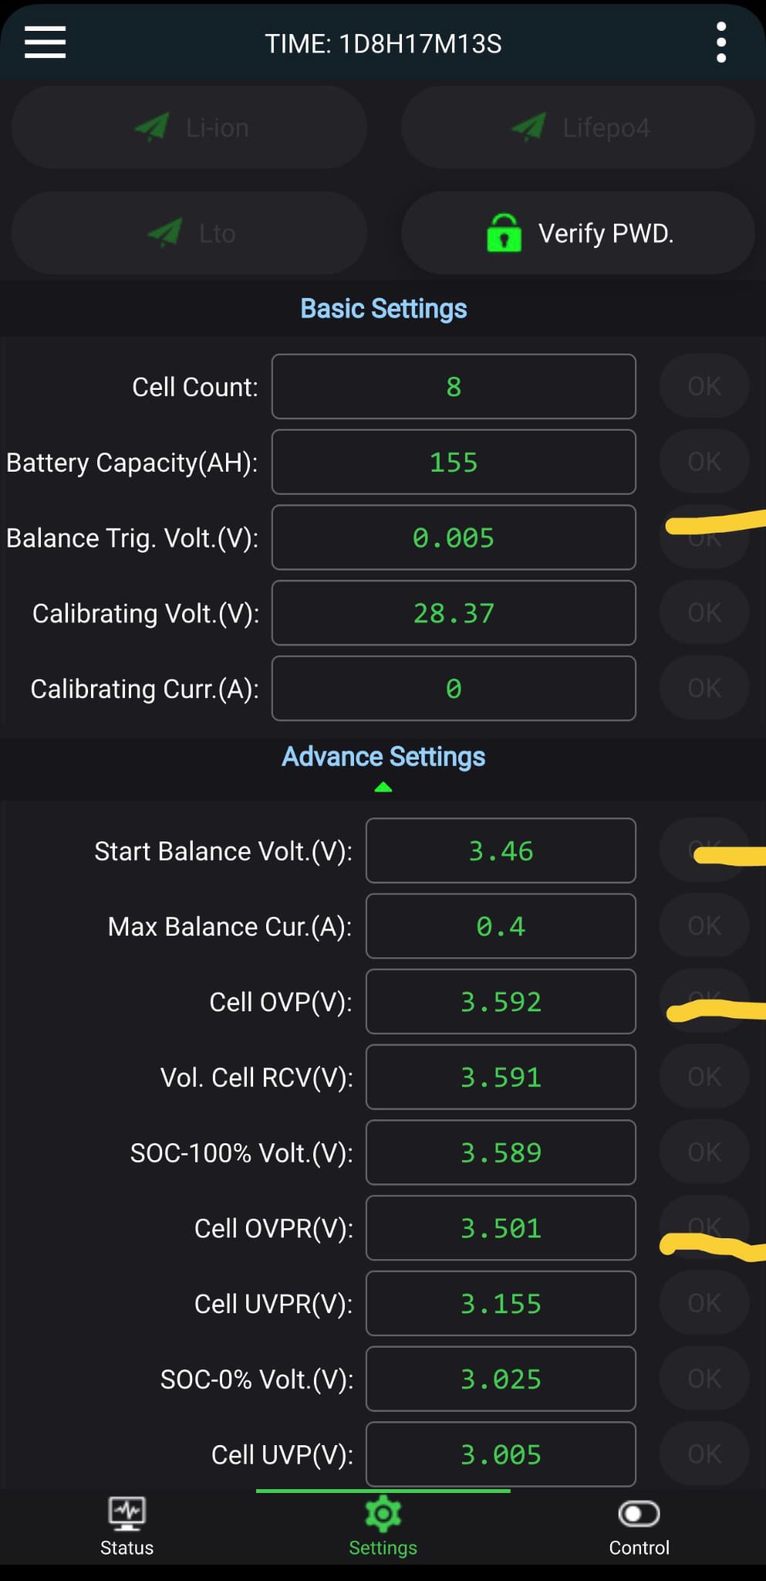The height and width of the screenshot is (1581, 766).
Task: Collapse the Advance Settings section
Action: tap(383, 787)
